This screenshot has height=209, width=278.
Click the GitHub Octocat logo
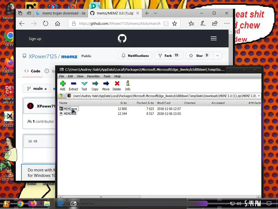pos(122,38)
